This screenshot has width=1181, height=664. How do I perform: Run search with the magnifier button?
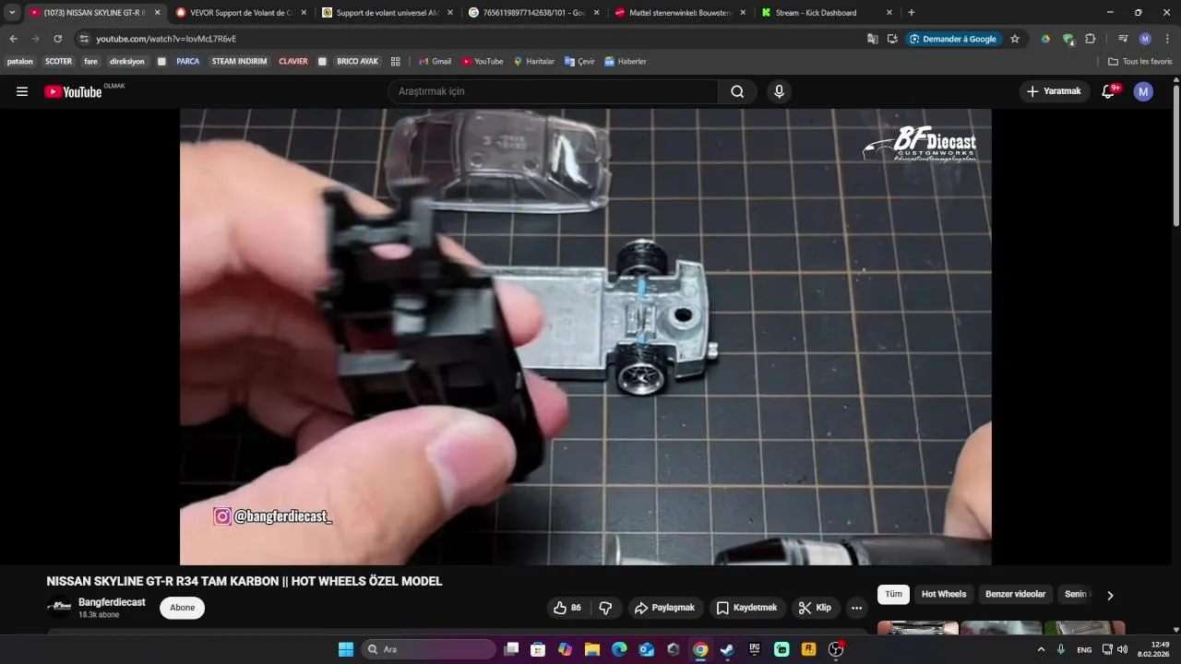click(x=737, y=91)
